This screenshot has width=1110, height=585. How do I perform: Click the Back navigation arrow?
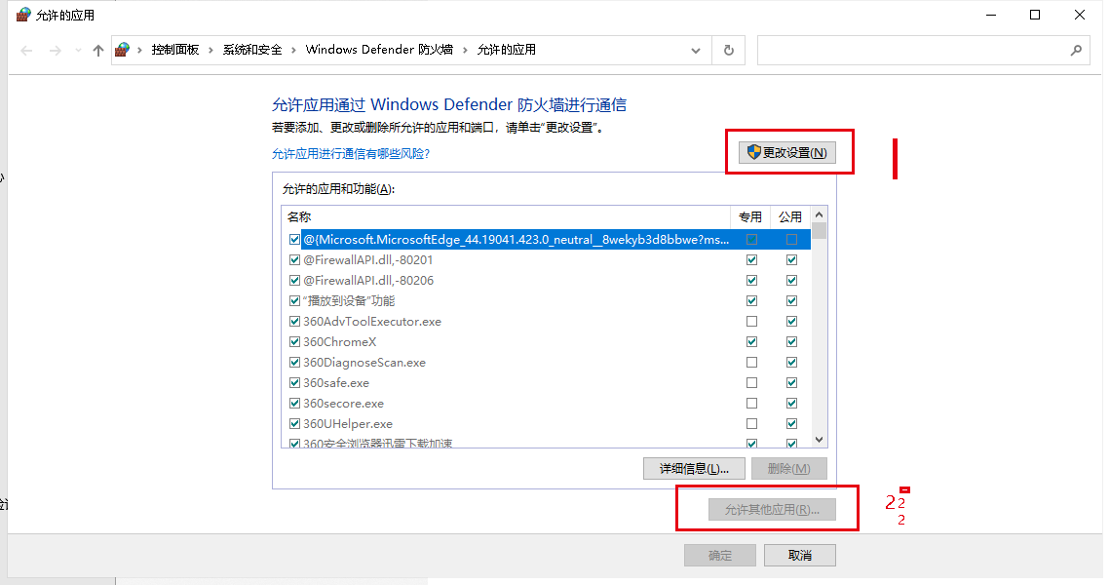(27, 51)
